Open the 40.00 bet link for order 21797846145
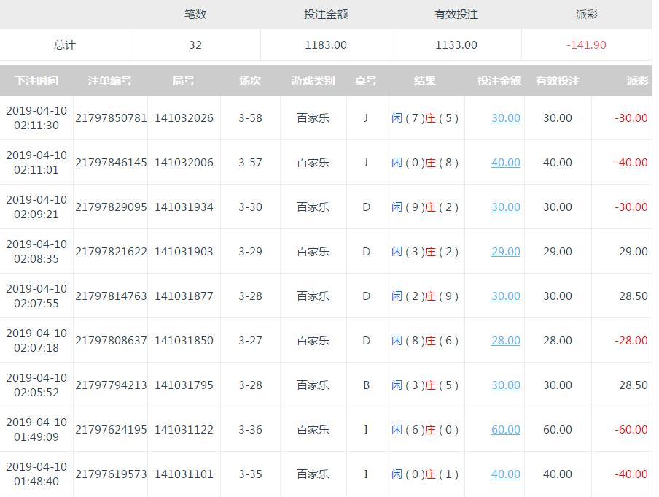This screenshot has width=659, height=497. coord(506,163)
